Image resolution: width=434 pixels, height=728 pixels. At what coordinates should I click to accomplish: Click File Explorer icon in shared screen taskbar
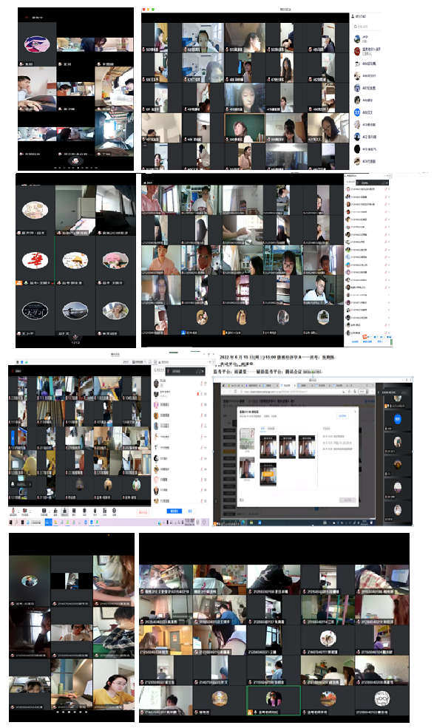[251, 523]
